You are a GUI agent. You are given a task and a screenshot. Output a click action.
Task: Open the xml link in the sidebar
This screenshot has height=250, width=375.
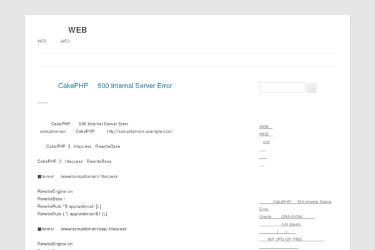(x=266, y=142)
